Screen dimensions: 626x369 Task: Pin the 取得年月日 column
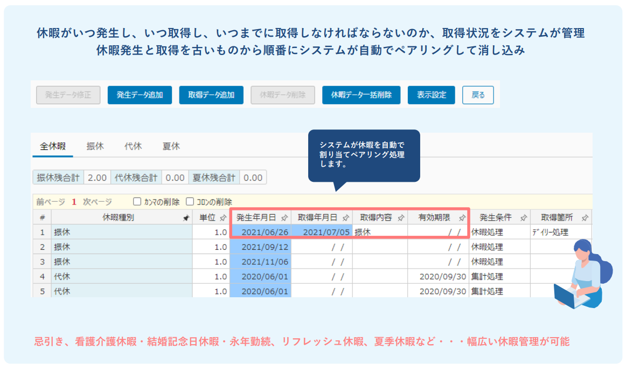(x=345, y=218)
